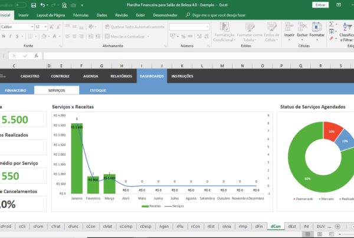This screenshot has height=238, width=354.
Task: Open the font size 12 dropdown
Action: click(45, 27)
